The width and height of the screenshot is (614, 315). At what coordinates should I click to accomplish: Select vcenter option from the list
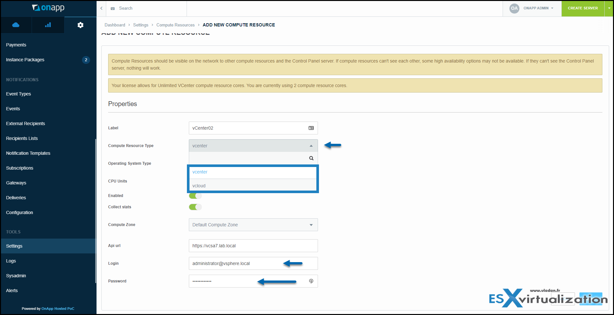point(253,172)
